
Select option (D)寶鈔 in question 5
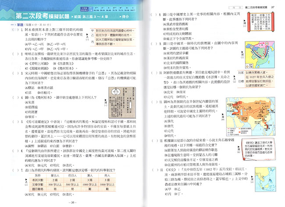click(68, 146)
